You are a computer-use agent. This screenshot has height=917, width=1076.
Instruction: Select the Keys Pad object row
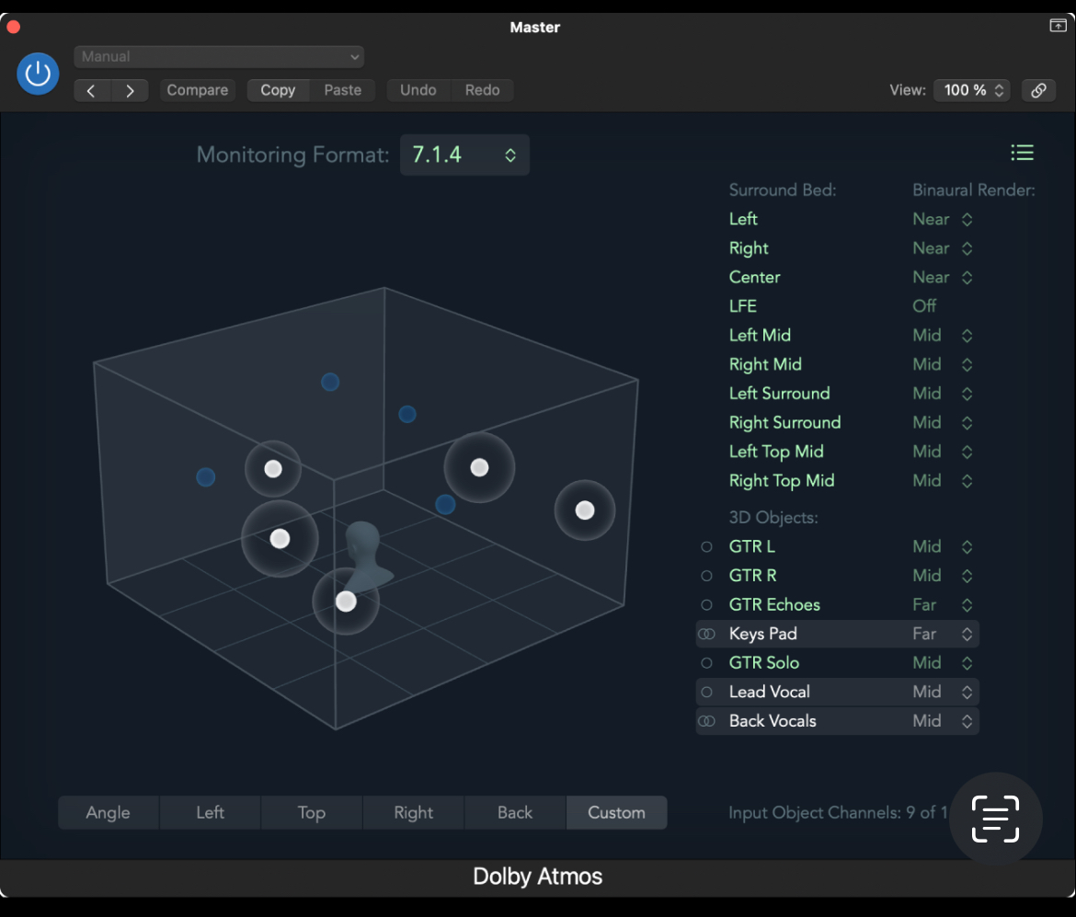click(837, 635)
